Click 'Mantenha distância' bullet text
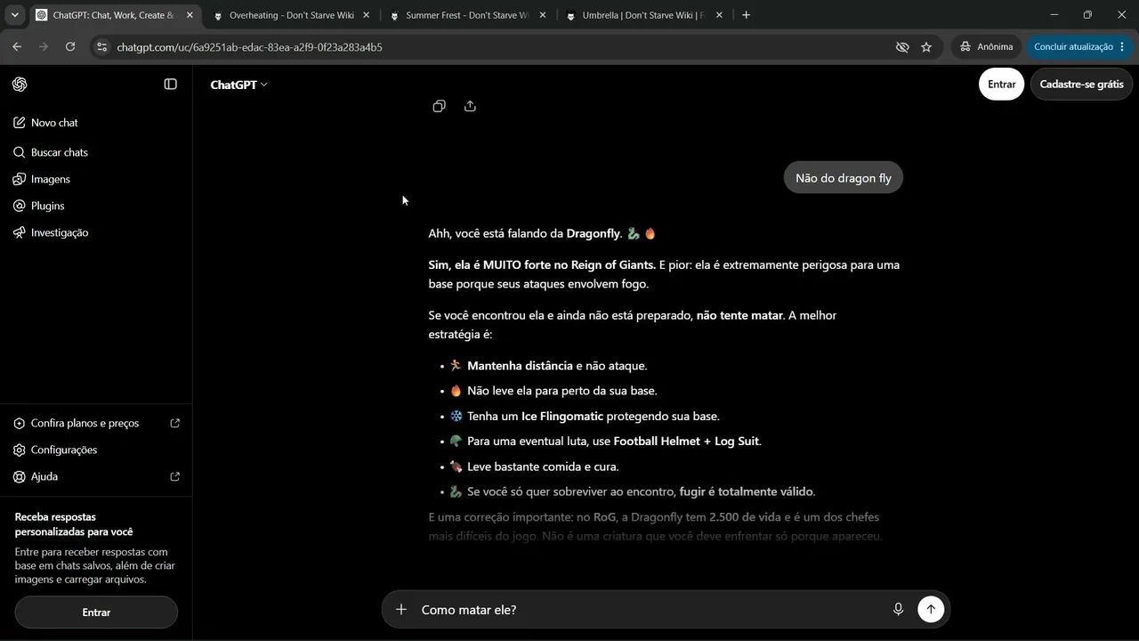 [520, 366]
